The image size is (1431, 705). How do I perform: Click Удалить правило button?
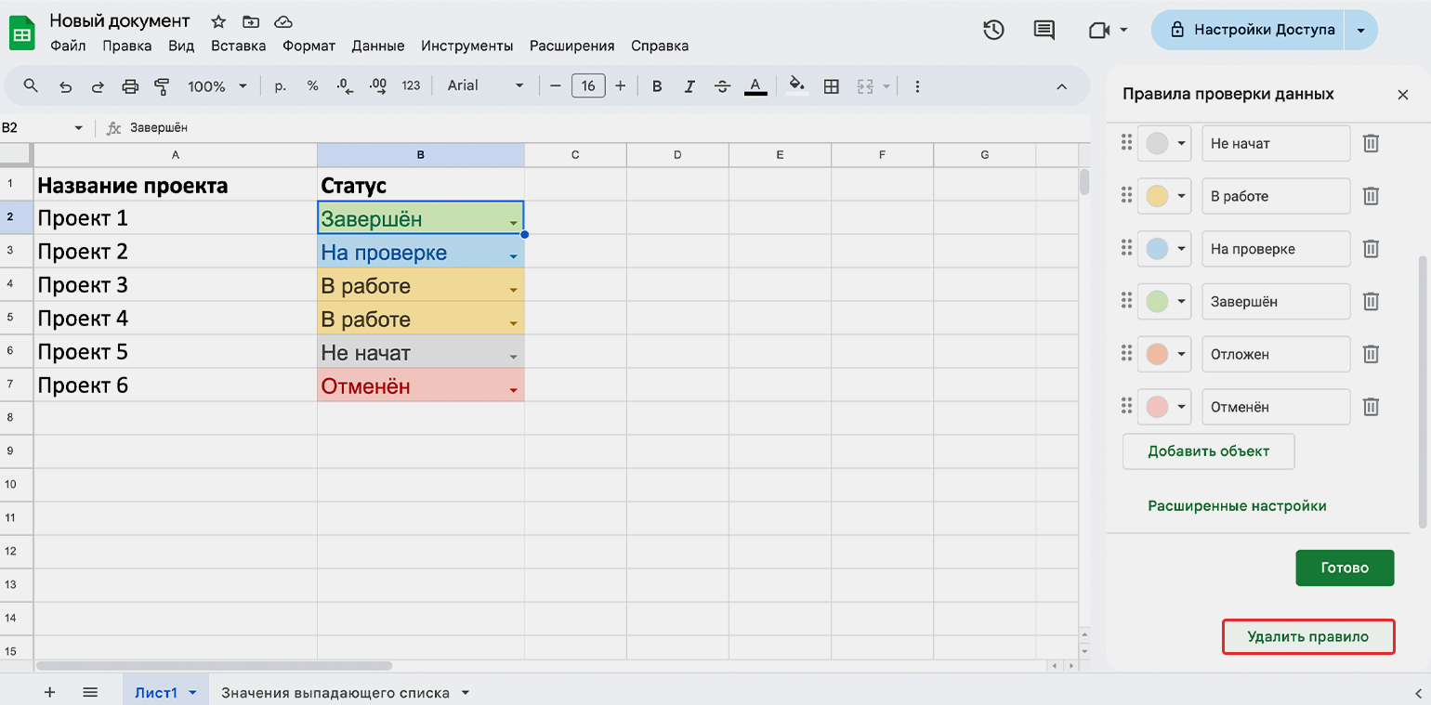click(x=1308, y=637)
